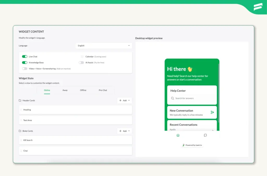Click the Widget State heading
This screenshot has height=176, width=267.
(x=26, y=78)
